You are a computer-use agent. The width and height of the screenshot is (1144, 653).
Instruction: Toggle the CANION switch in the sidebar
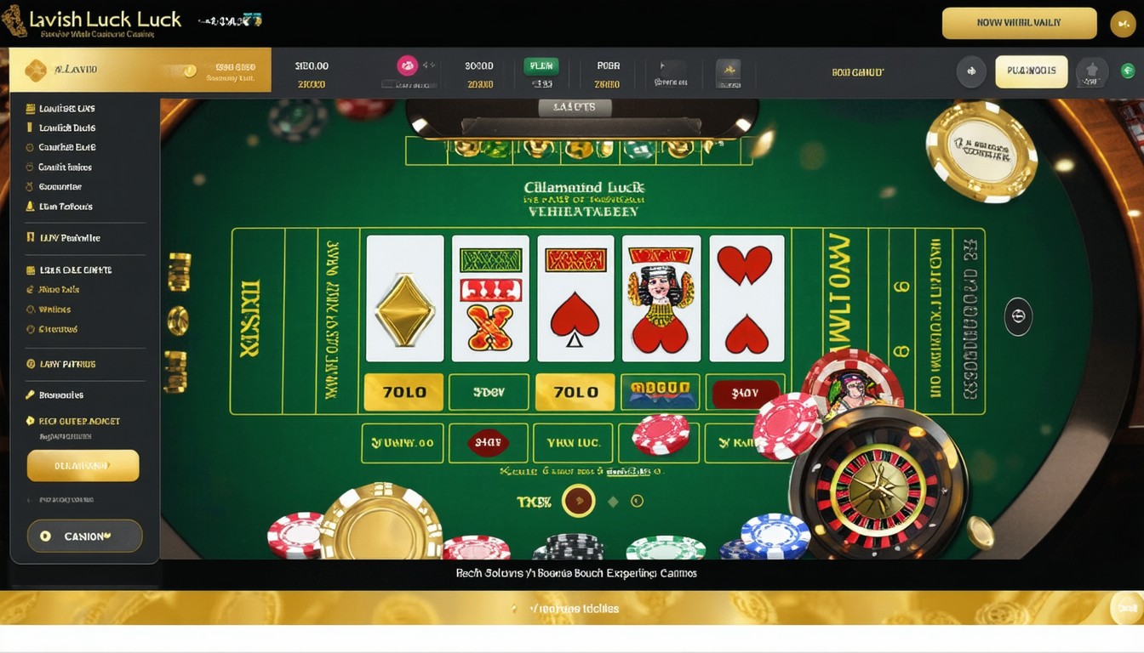84,537
